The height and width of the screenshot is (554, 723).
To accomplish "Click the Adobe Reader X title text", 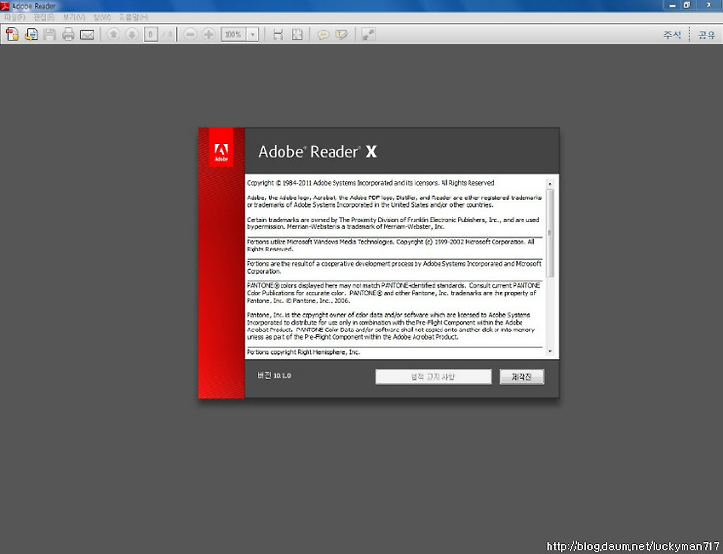I will tap(317, 151).
